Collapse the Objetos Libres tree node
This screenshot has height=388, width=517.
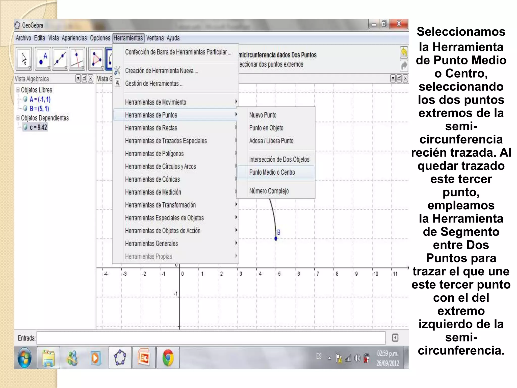click(x=18, y=90)
